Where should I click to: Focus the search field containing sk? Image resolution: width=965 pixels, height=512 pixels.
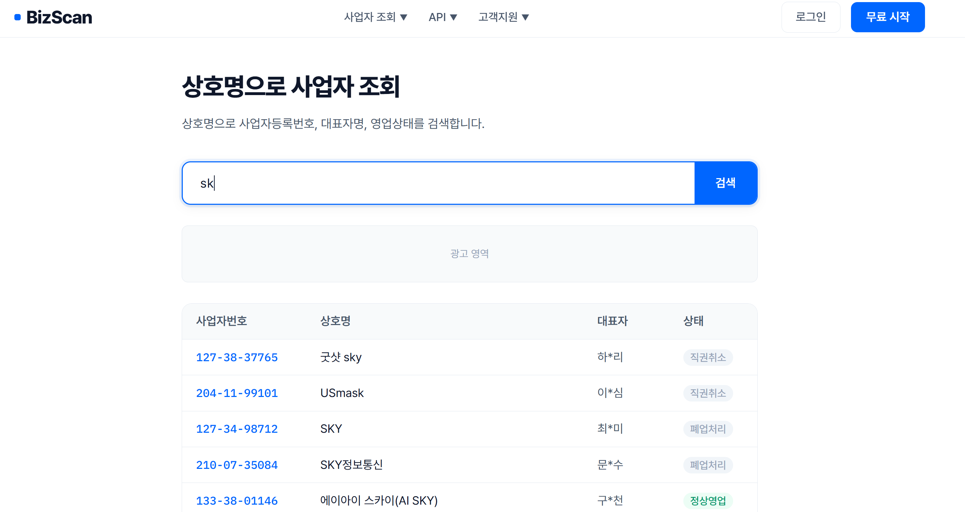coord(438,183)
